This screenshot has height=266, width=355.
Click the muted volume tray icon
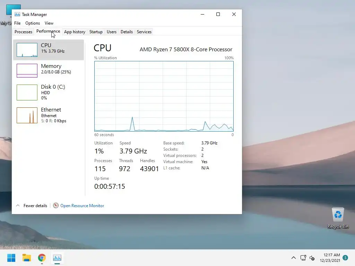[x=312, y=258]
